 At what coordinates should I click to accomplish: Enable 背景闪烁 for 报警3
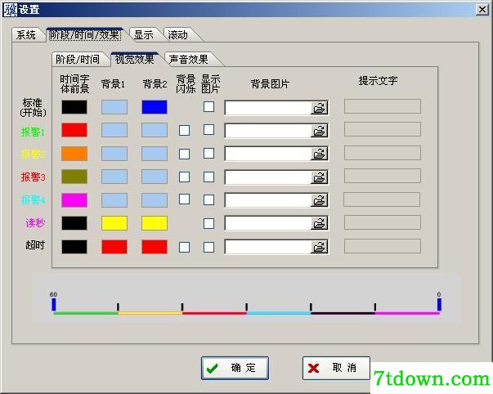point(184,177)
